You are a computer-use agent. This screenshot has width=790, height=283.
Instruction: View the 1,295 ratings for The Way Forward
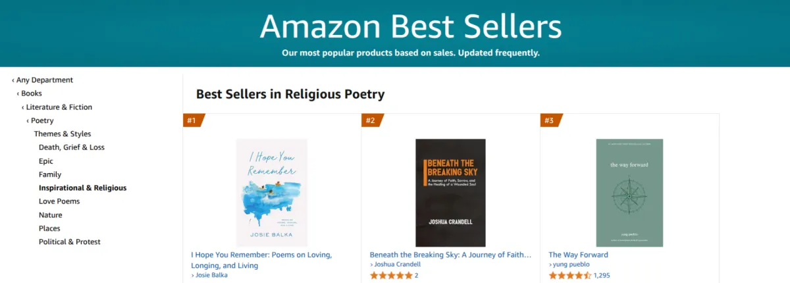(x=602, y=275)
